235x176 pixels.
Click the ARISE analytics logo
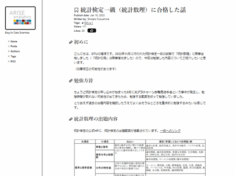pos(20,18)
